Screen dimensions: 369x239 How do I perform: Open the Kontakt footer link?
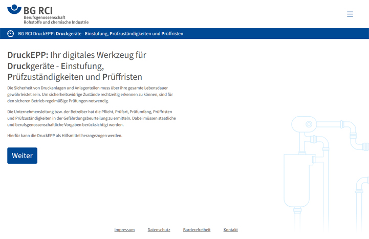230,230
